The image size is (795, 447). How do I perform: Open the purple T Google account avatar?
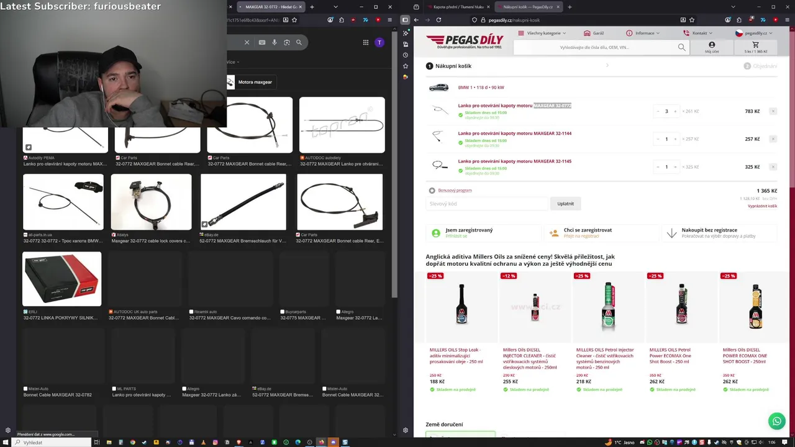point(379,42)
